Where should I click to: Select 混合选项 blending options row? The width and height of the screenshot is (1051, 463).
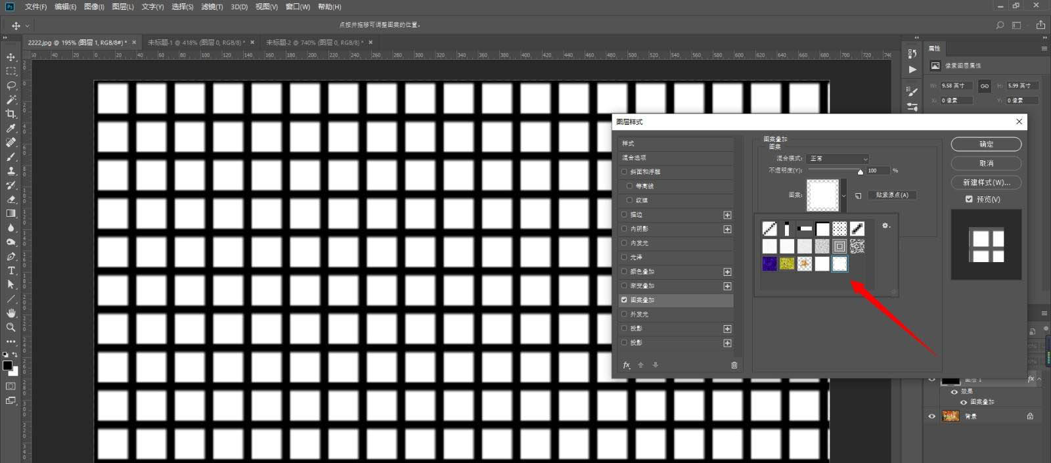pos(677,158)
